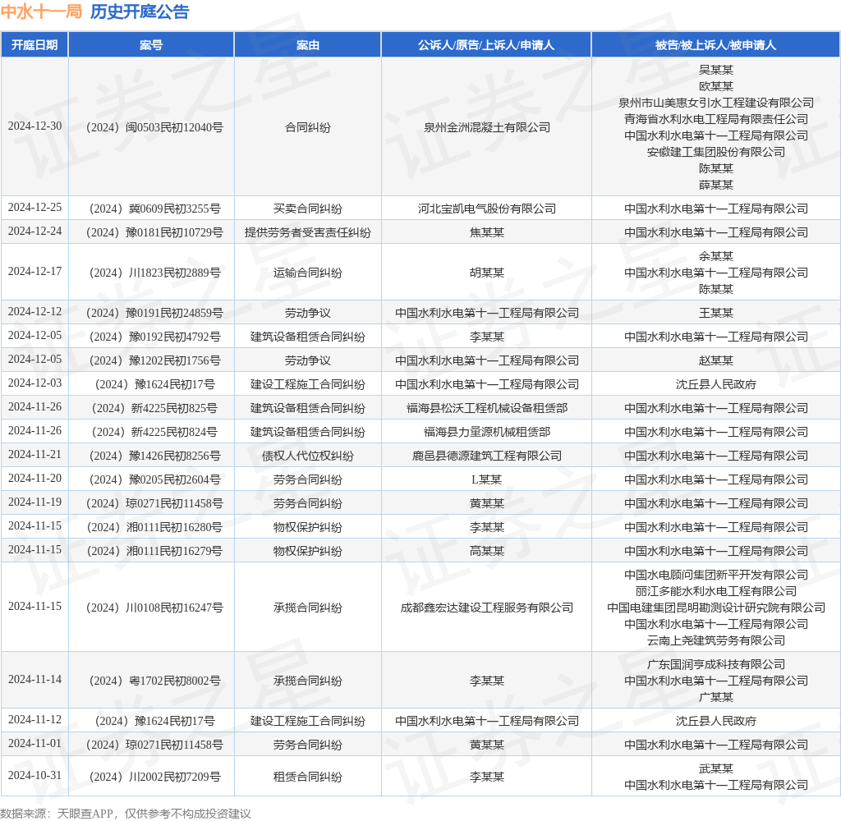Select plaintiff 高某某
The height and width of the screenshot is (821, 841).
click(x=487, y=551)
